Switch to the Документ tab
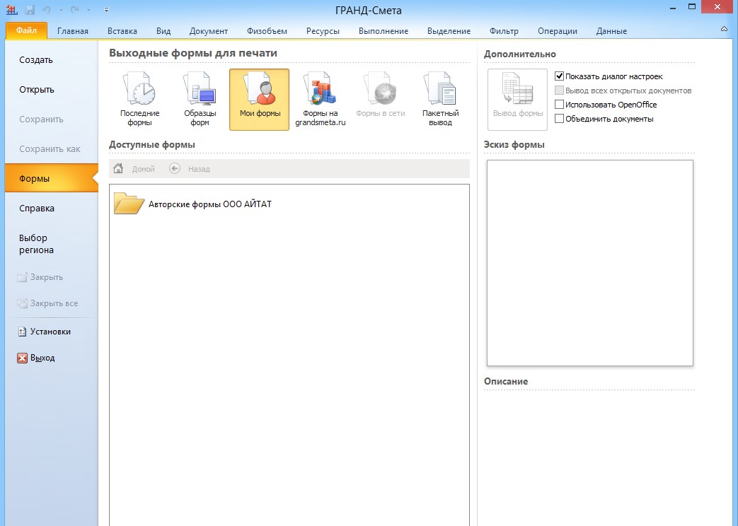The width and height of the screenshot is (738, 526). point(209,31)
